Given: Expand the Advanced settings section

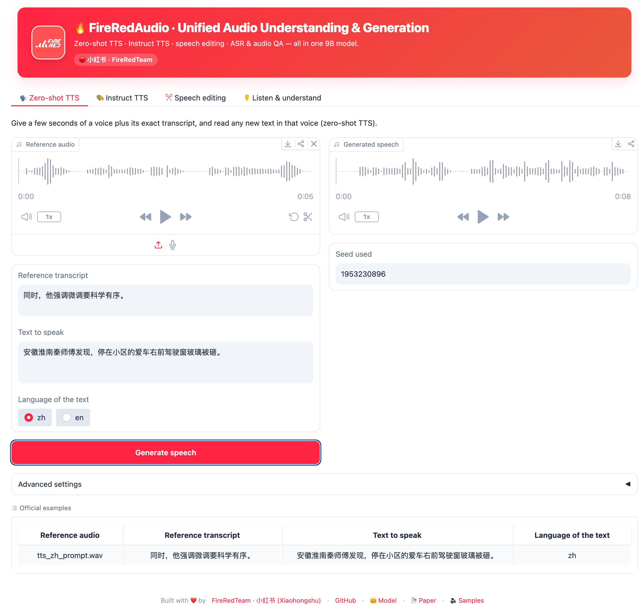Looking at the screenshot, I should click(324, 484).
